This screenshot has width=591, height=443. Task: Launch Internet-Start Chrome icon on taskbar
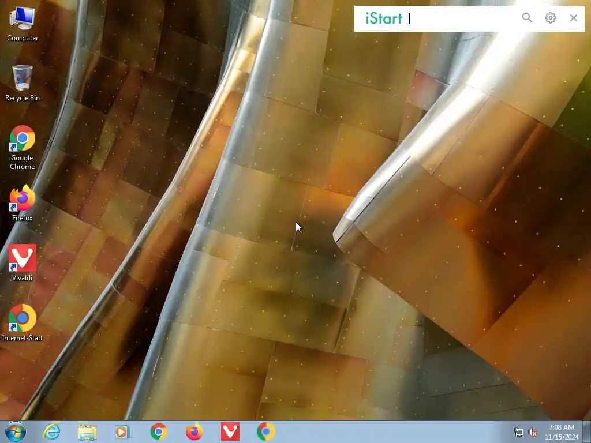(265, 431)
